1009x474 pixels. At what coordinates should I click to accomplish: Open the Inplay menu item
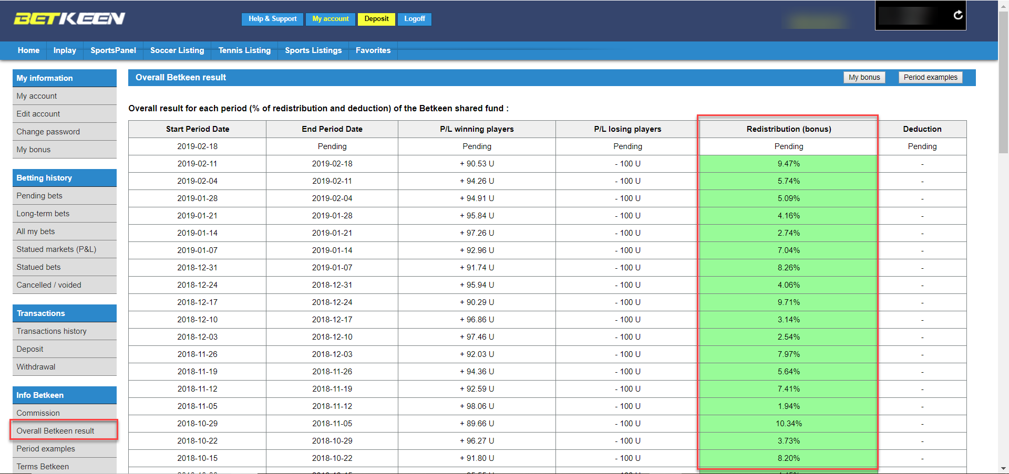65,50
